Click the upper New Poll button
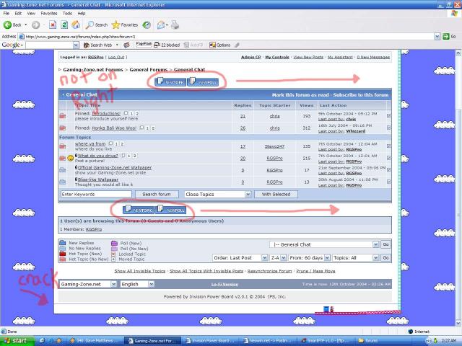 203,82
